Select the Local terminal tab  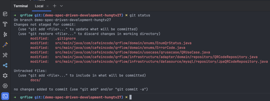pos(39,6)
